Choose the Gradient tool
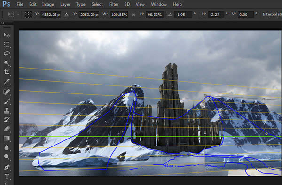The height and width of the screenshot is (185, 282). tap(7, 139)
